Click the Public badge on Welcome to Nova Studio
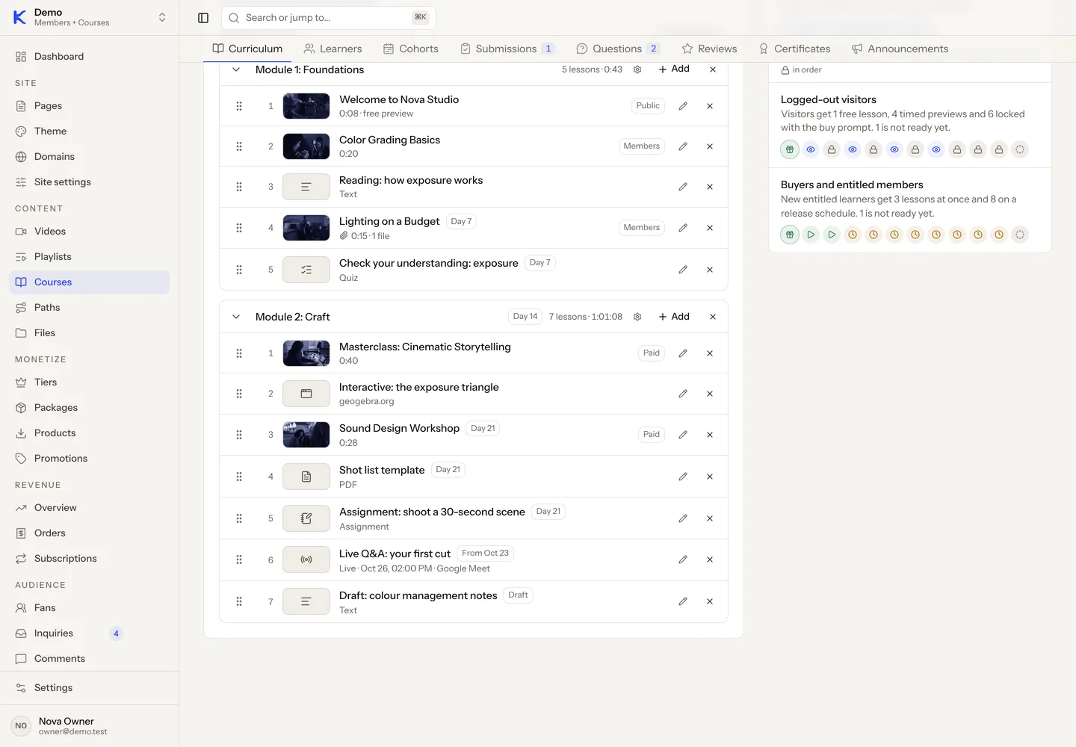The height and width of the screenshot is (747, 1076). point(648,106)
